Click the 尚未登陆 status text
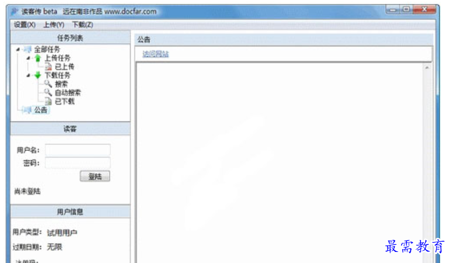Image resolution: width=449 pixels, height=263 pixels. [x=27, y=191]
